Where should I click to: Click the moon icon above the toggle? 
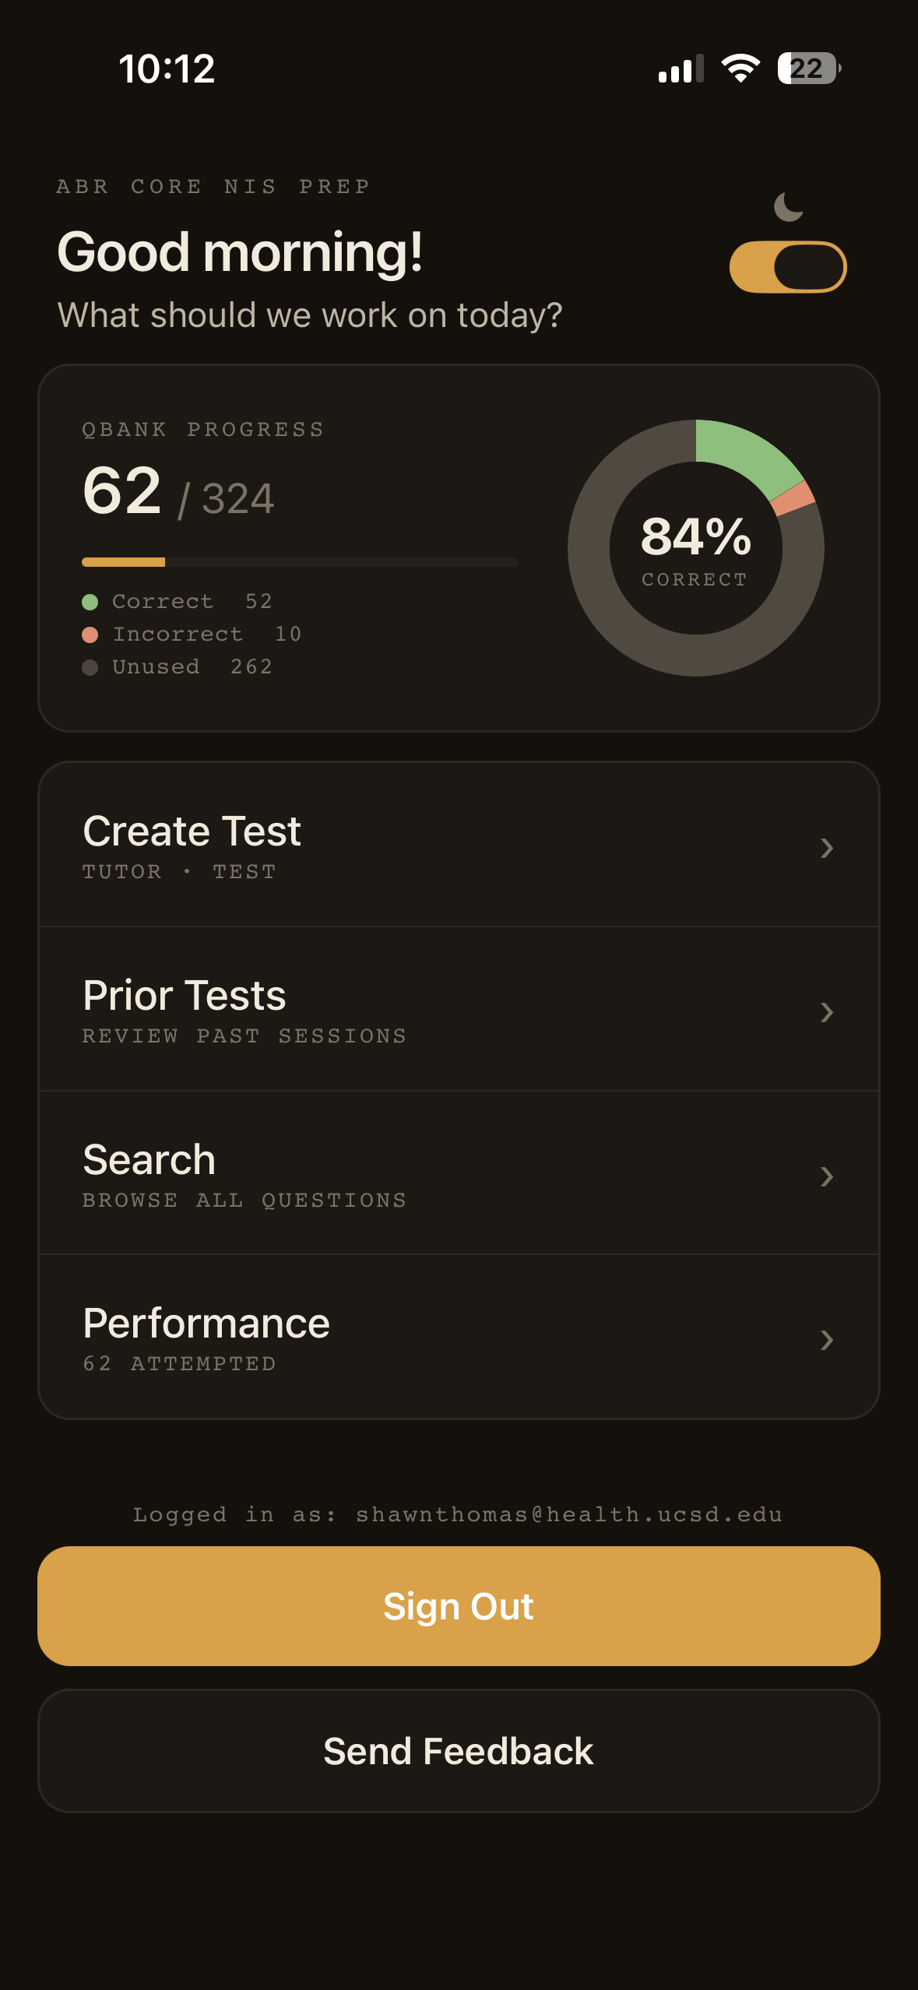[786, 205]
